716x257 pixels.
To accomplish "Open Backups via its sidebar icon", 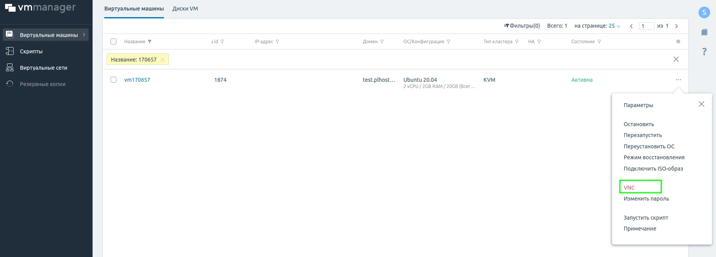I will pos(10,84).
